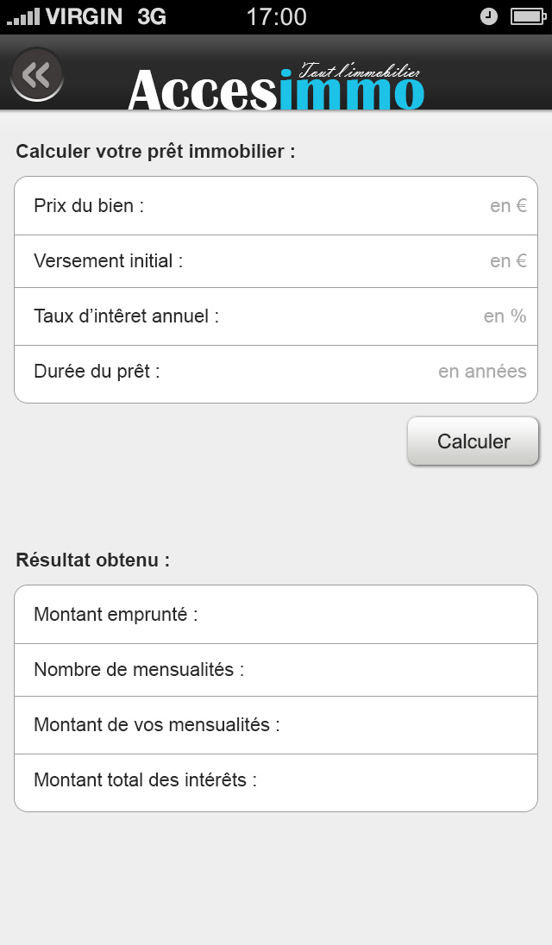The image size is (552, 945).
Task: Tap the 17:00 time display
Action: 277,17
